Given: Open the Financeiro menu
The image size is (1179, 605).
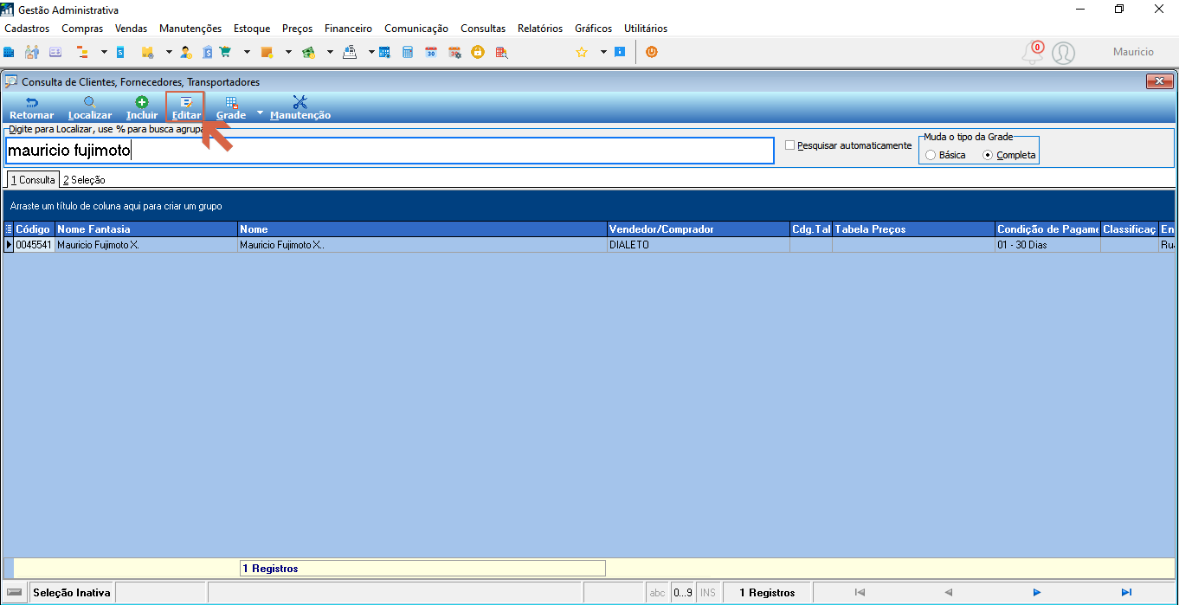Looking at the screenshot, I should coord(348,29).
